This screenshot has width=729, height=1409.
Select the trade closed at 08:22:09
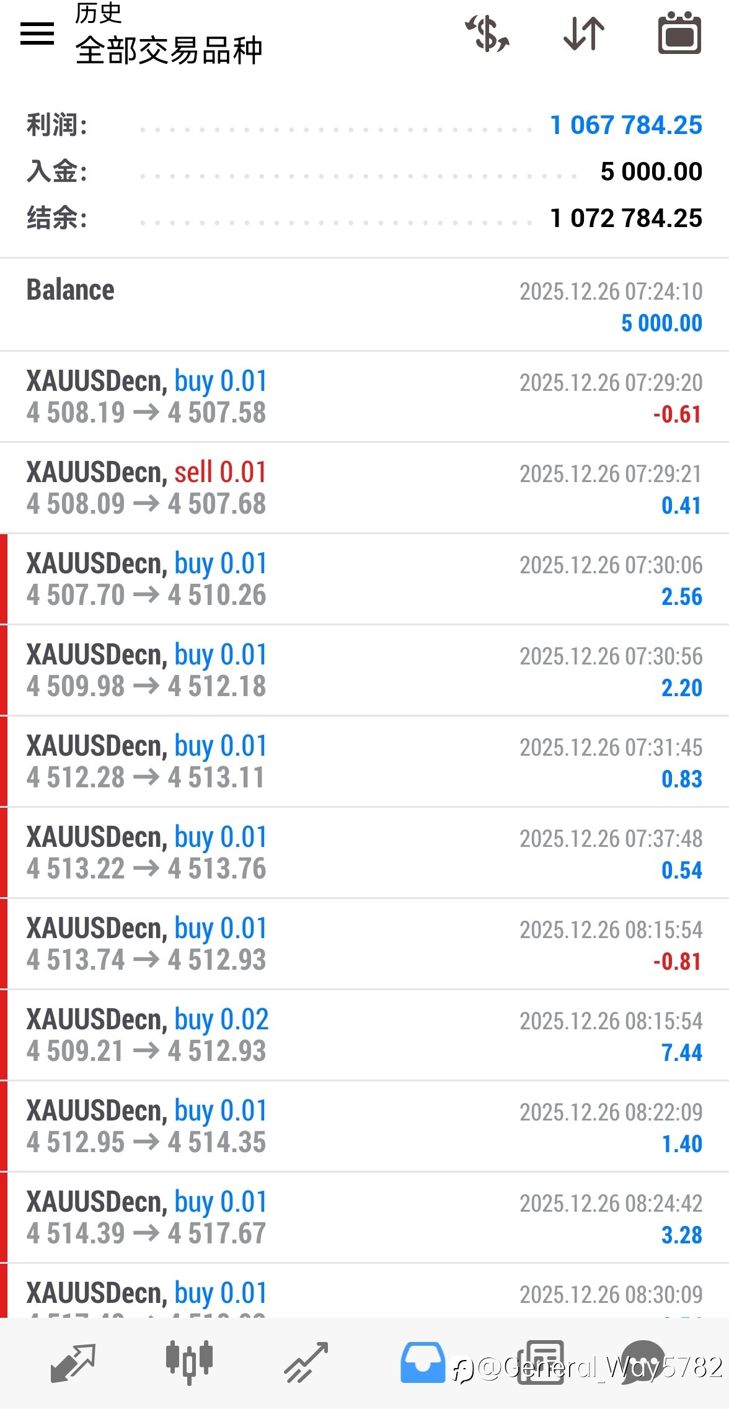(365, 1127)
